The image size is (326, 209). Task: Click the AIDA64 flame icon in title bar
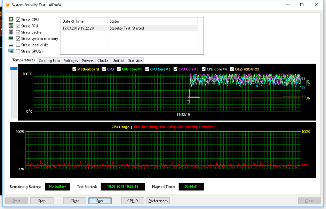coord(8,5)
